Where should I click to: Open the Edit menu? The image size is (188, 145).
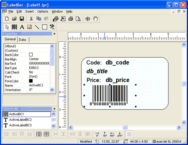click(x=19, y=11)
